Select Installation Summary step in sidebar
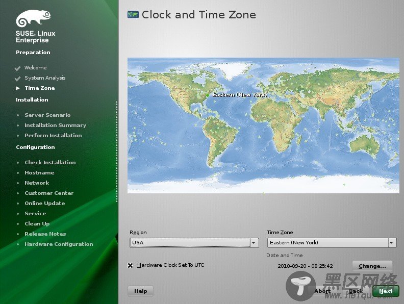The width and height of the screenshot is (404, 304). coord(56,125)
